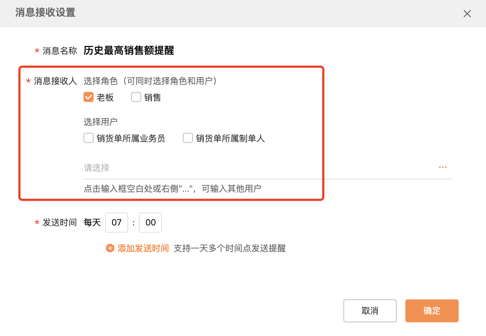The image size is (486, 336).
Task: Click the 选择用户 heading text
Action: point(100,122)
